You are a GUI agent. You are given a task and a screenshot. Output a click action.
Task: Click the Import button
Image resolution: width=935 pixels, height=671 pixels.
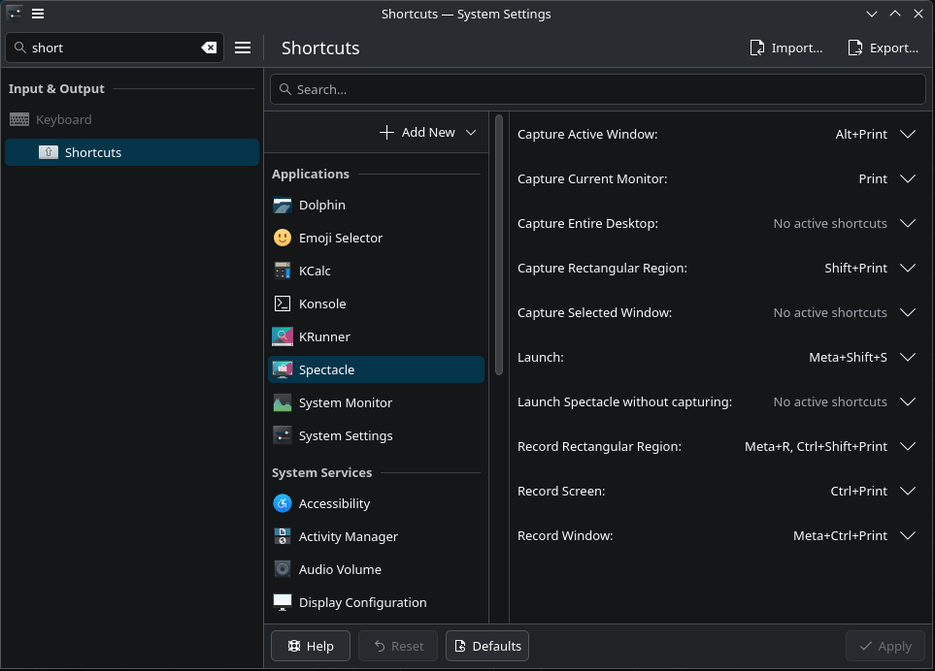click(785, 48)
